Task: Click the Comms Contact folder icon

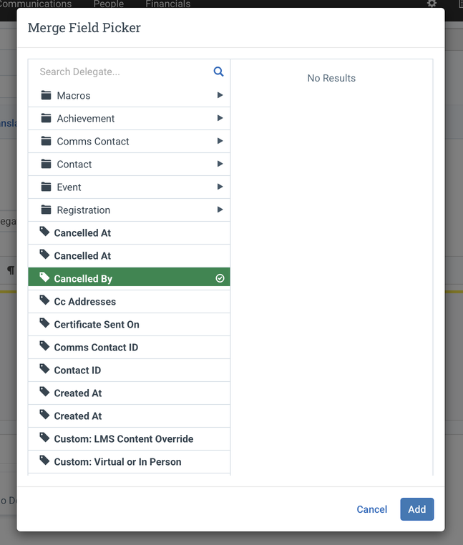Action: click(46, 141)
